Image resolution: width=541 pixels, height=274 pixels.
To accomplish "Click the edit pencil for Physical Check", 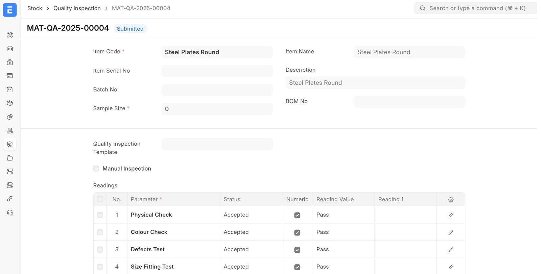I will click(x=451, y=215).
